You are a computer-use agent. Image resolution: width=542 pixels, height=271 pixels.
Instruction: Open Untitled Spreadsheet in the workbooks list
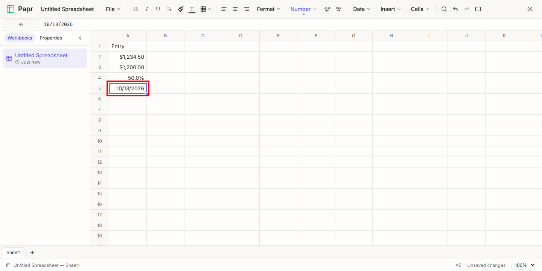(45, 58)
